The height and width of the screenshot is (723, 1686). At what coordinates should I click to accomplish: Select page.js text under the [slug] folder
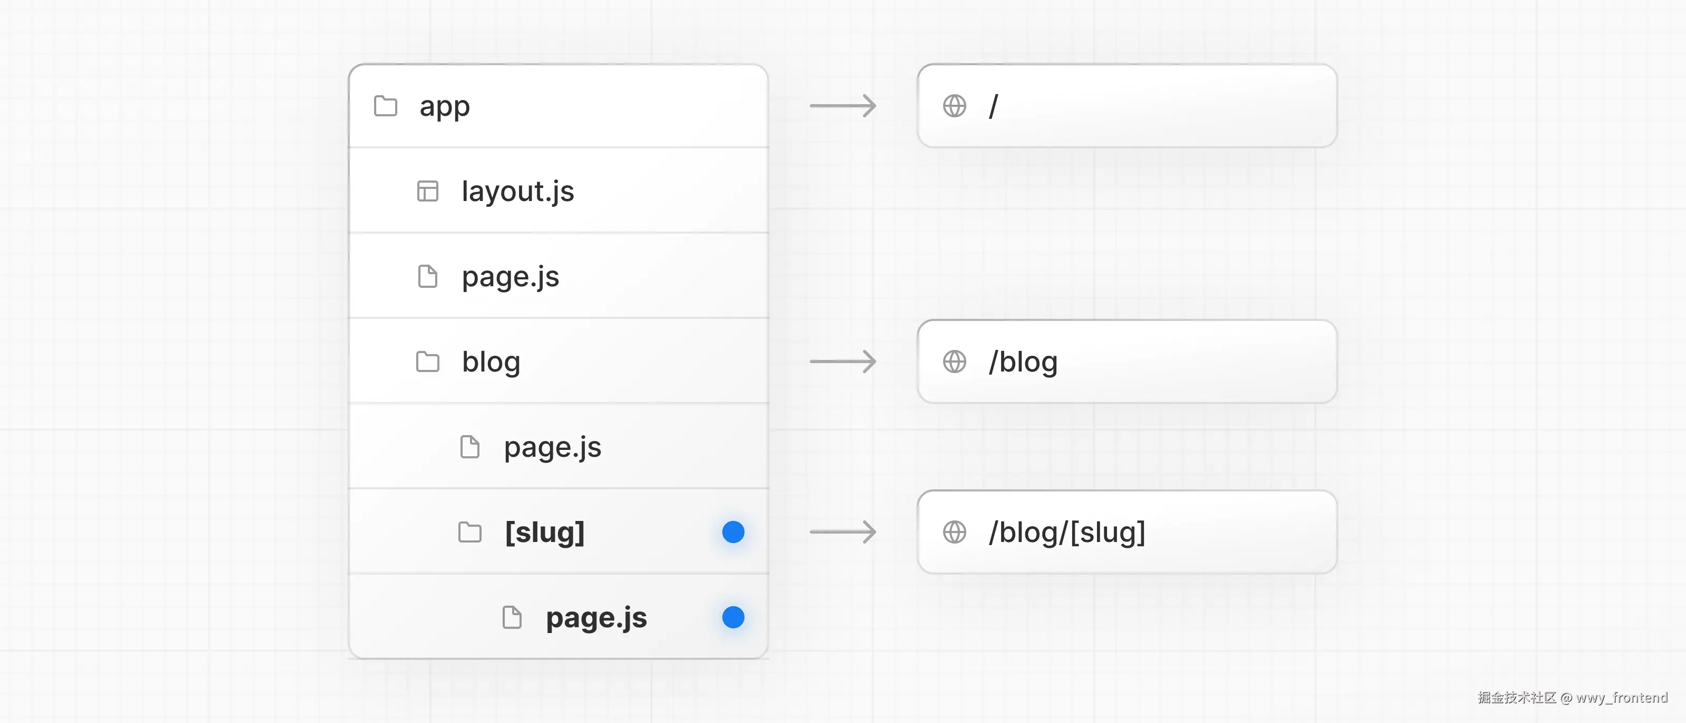click(596, 618)
